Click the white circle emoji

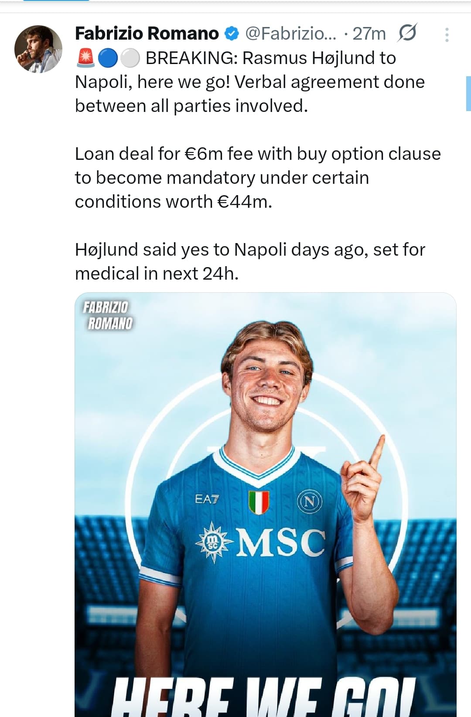click(x=129, y=58)
